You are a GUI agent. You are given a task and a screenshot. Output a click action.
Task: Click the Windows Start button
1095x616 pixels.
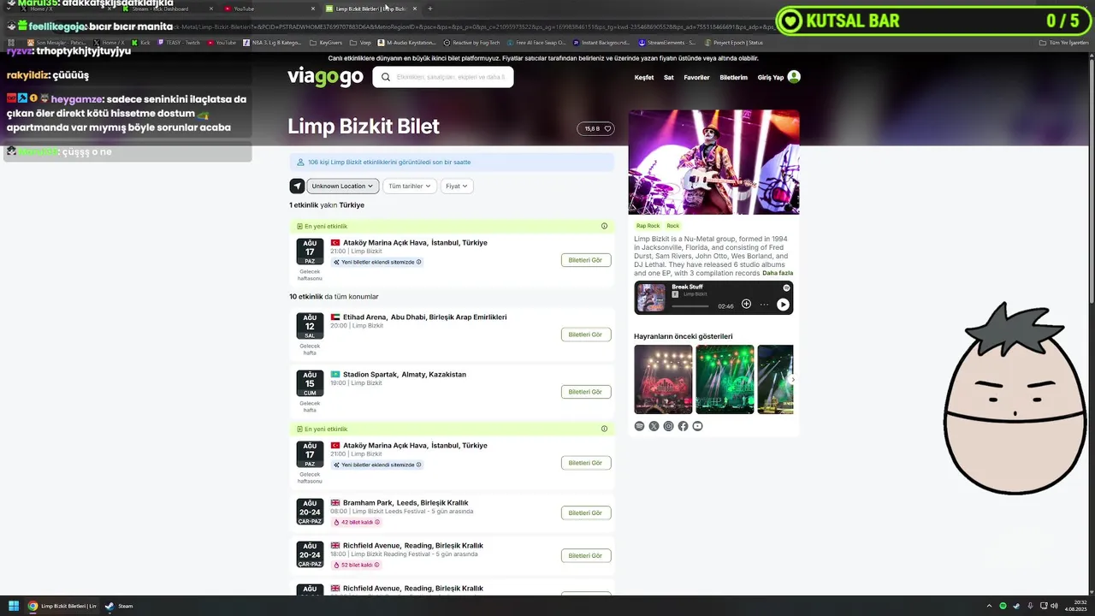pyautogui.click(x=14, y=606)
